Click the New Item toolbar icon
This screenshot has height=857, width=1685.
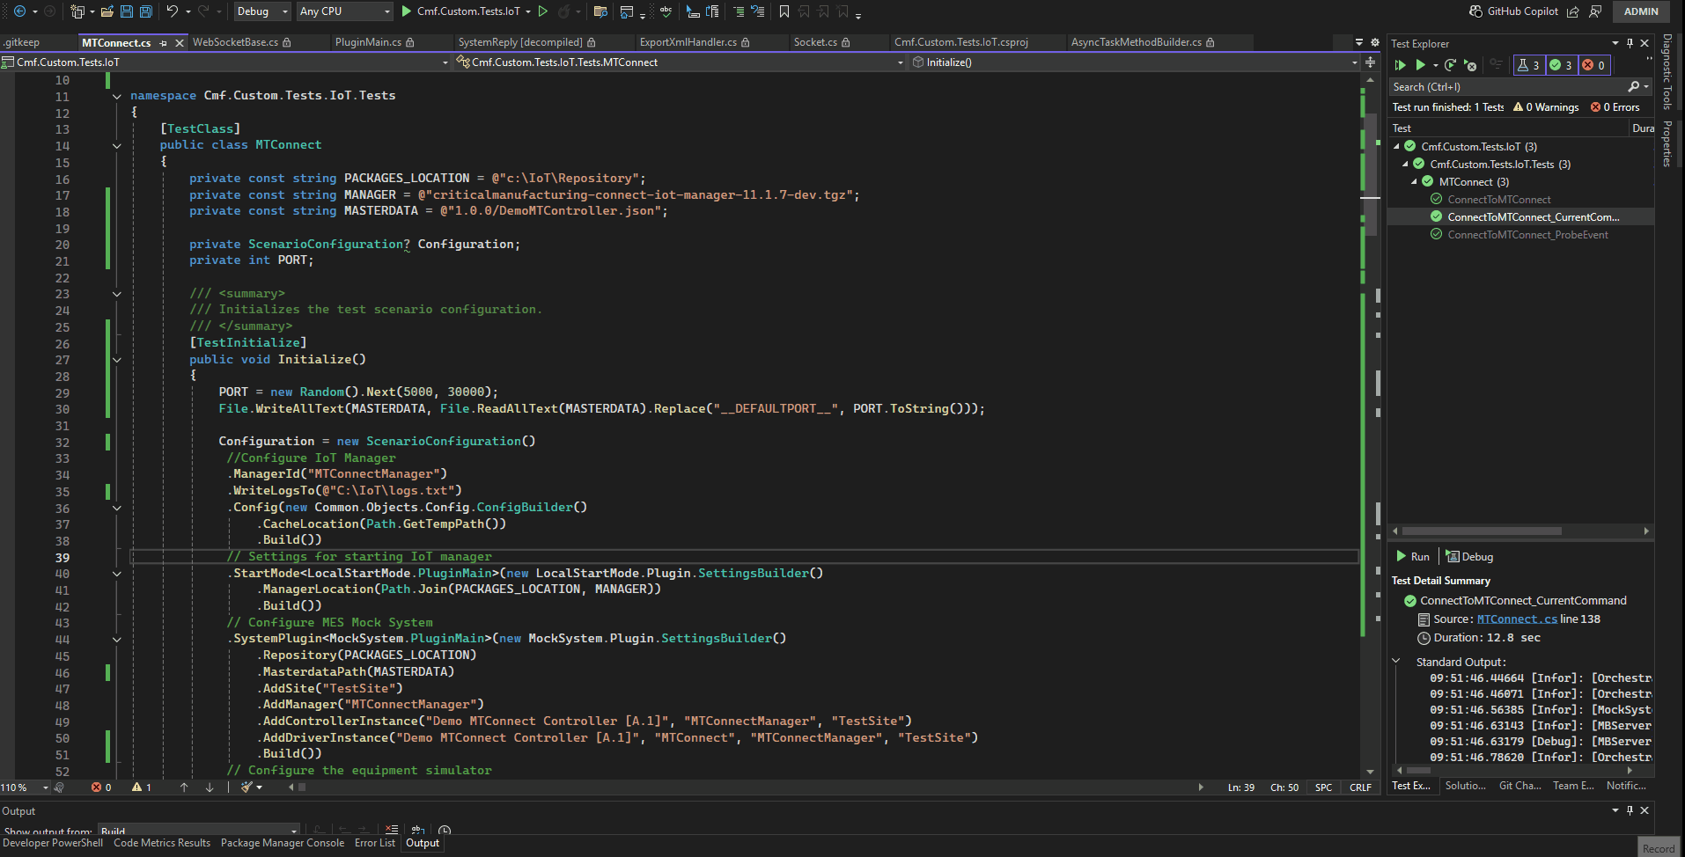(x=77, y=11)
